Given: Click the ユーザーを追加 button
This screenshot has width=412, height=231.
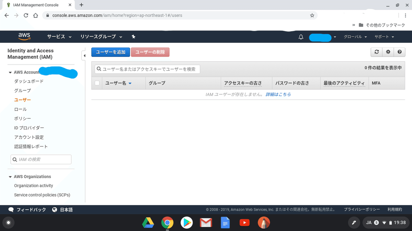Looking at the screenshot, I should coord(110,52).
